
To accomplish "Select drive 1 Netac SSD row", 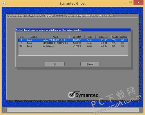I will [x=73, y=40].
